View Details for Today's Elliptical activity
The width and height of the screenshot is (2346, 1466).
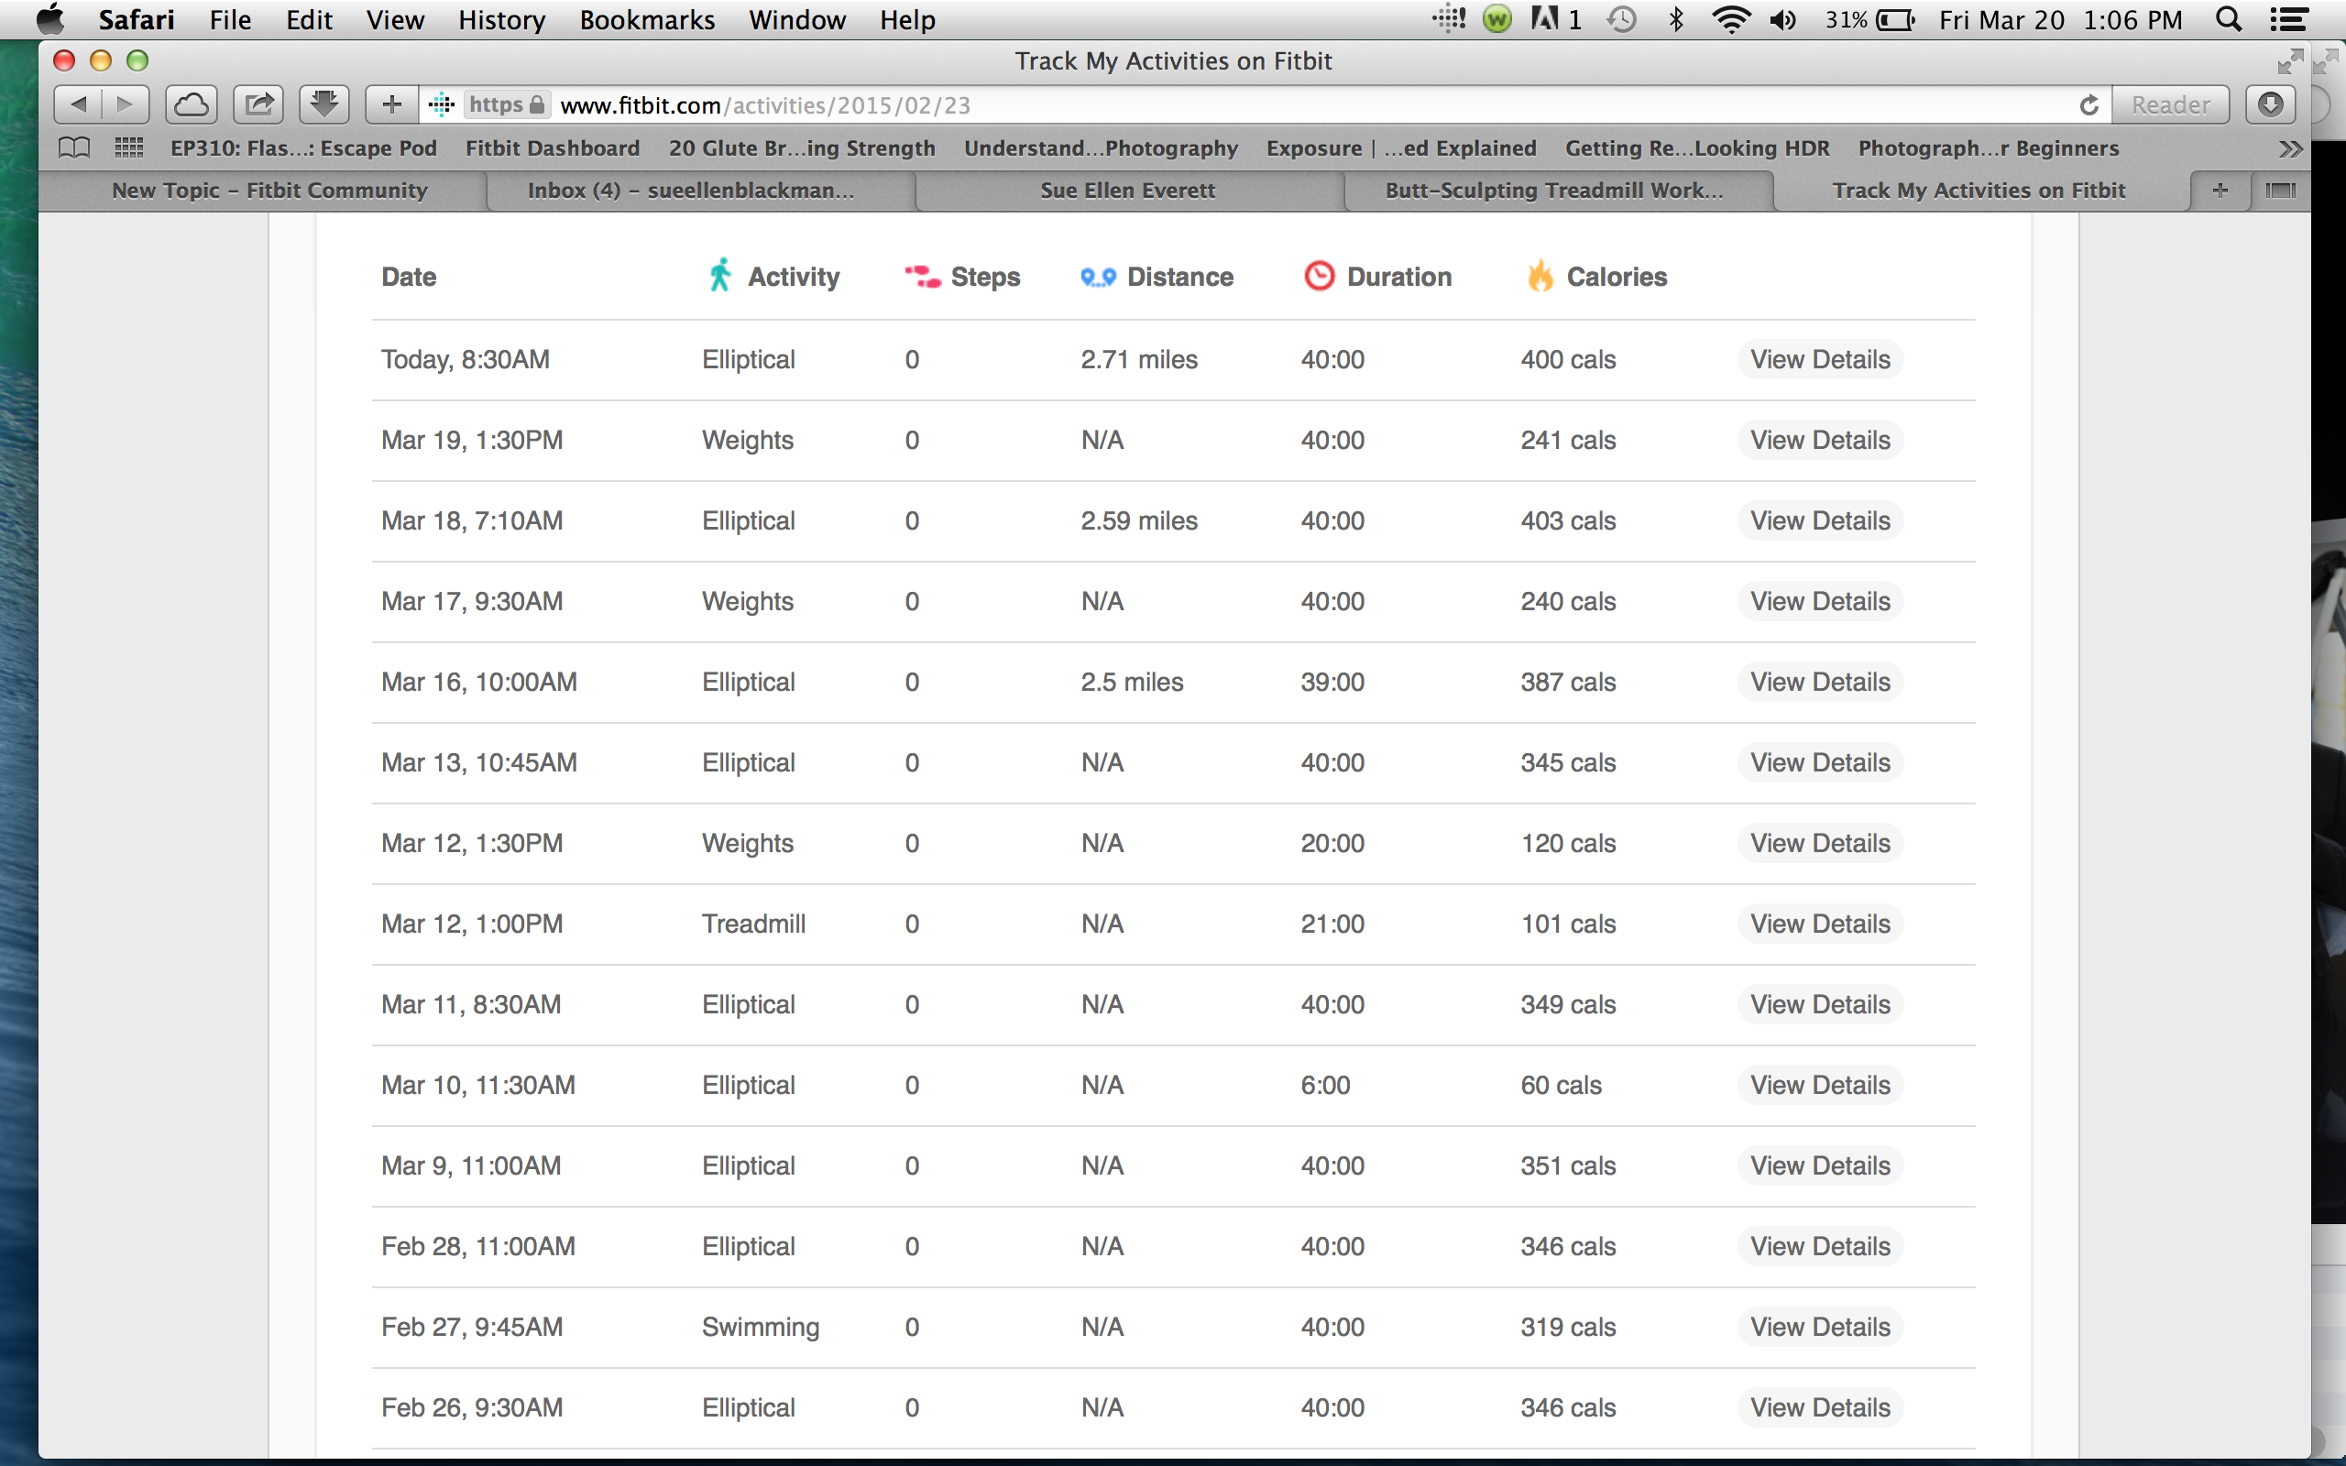1820,360
